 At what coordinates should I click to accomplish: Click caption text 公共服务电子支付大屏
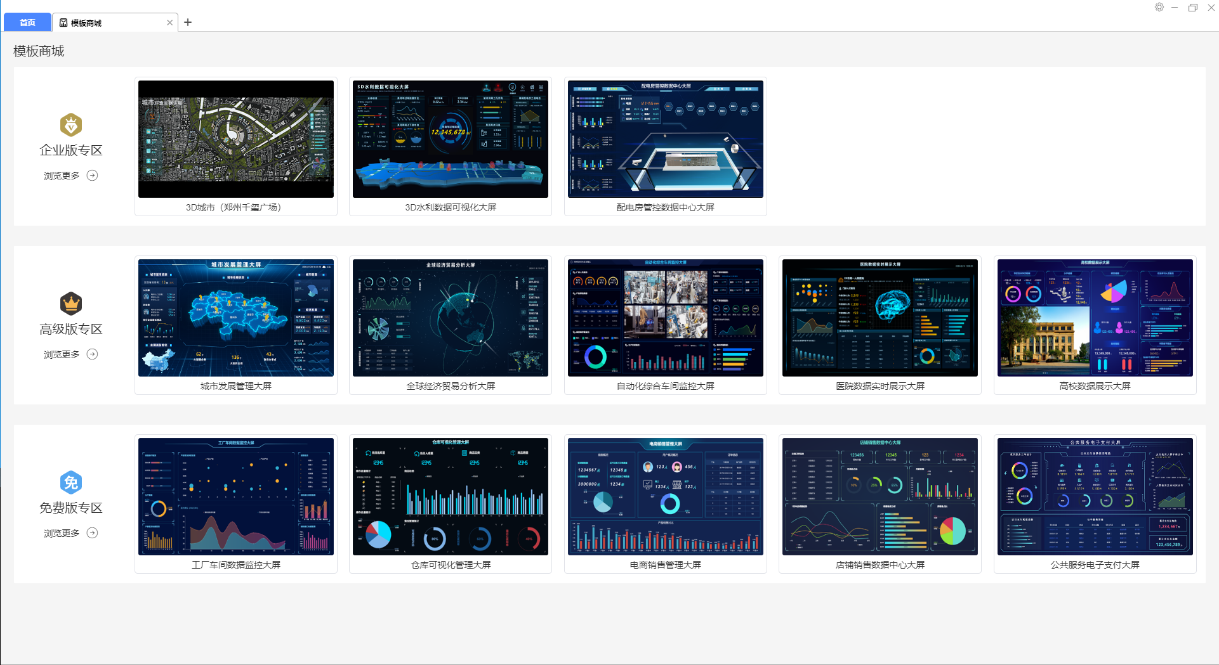(1095, 565)
